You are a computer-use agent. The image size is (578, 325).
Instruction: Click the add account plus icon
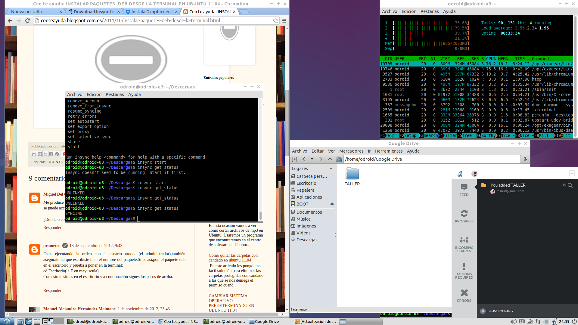[x=572, y=173]
